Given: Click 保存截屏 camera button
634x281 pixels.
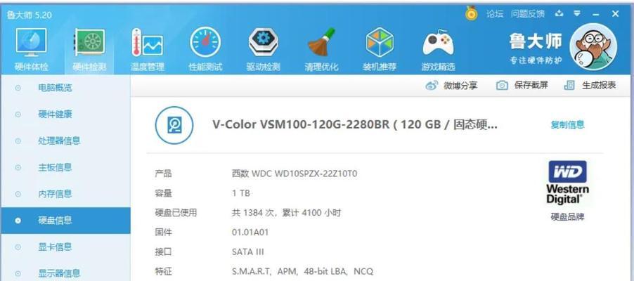Looking at the screenshot, I should point(522,85).
